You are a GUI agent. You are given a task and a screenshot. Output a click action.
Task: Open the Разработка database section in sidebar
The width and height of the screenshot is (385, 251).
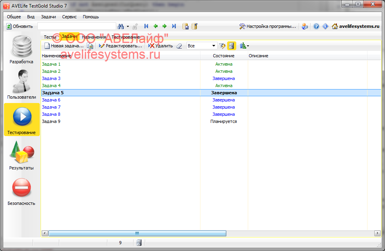[21, 50]
